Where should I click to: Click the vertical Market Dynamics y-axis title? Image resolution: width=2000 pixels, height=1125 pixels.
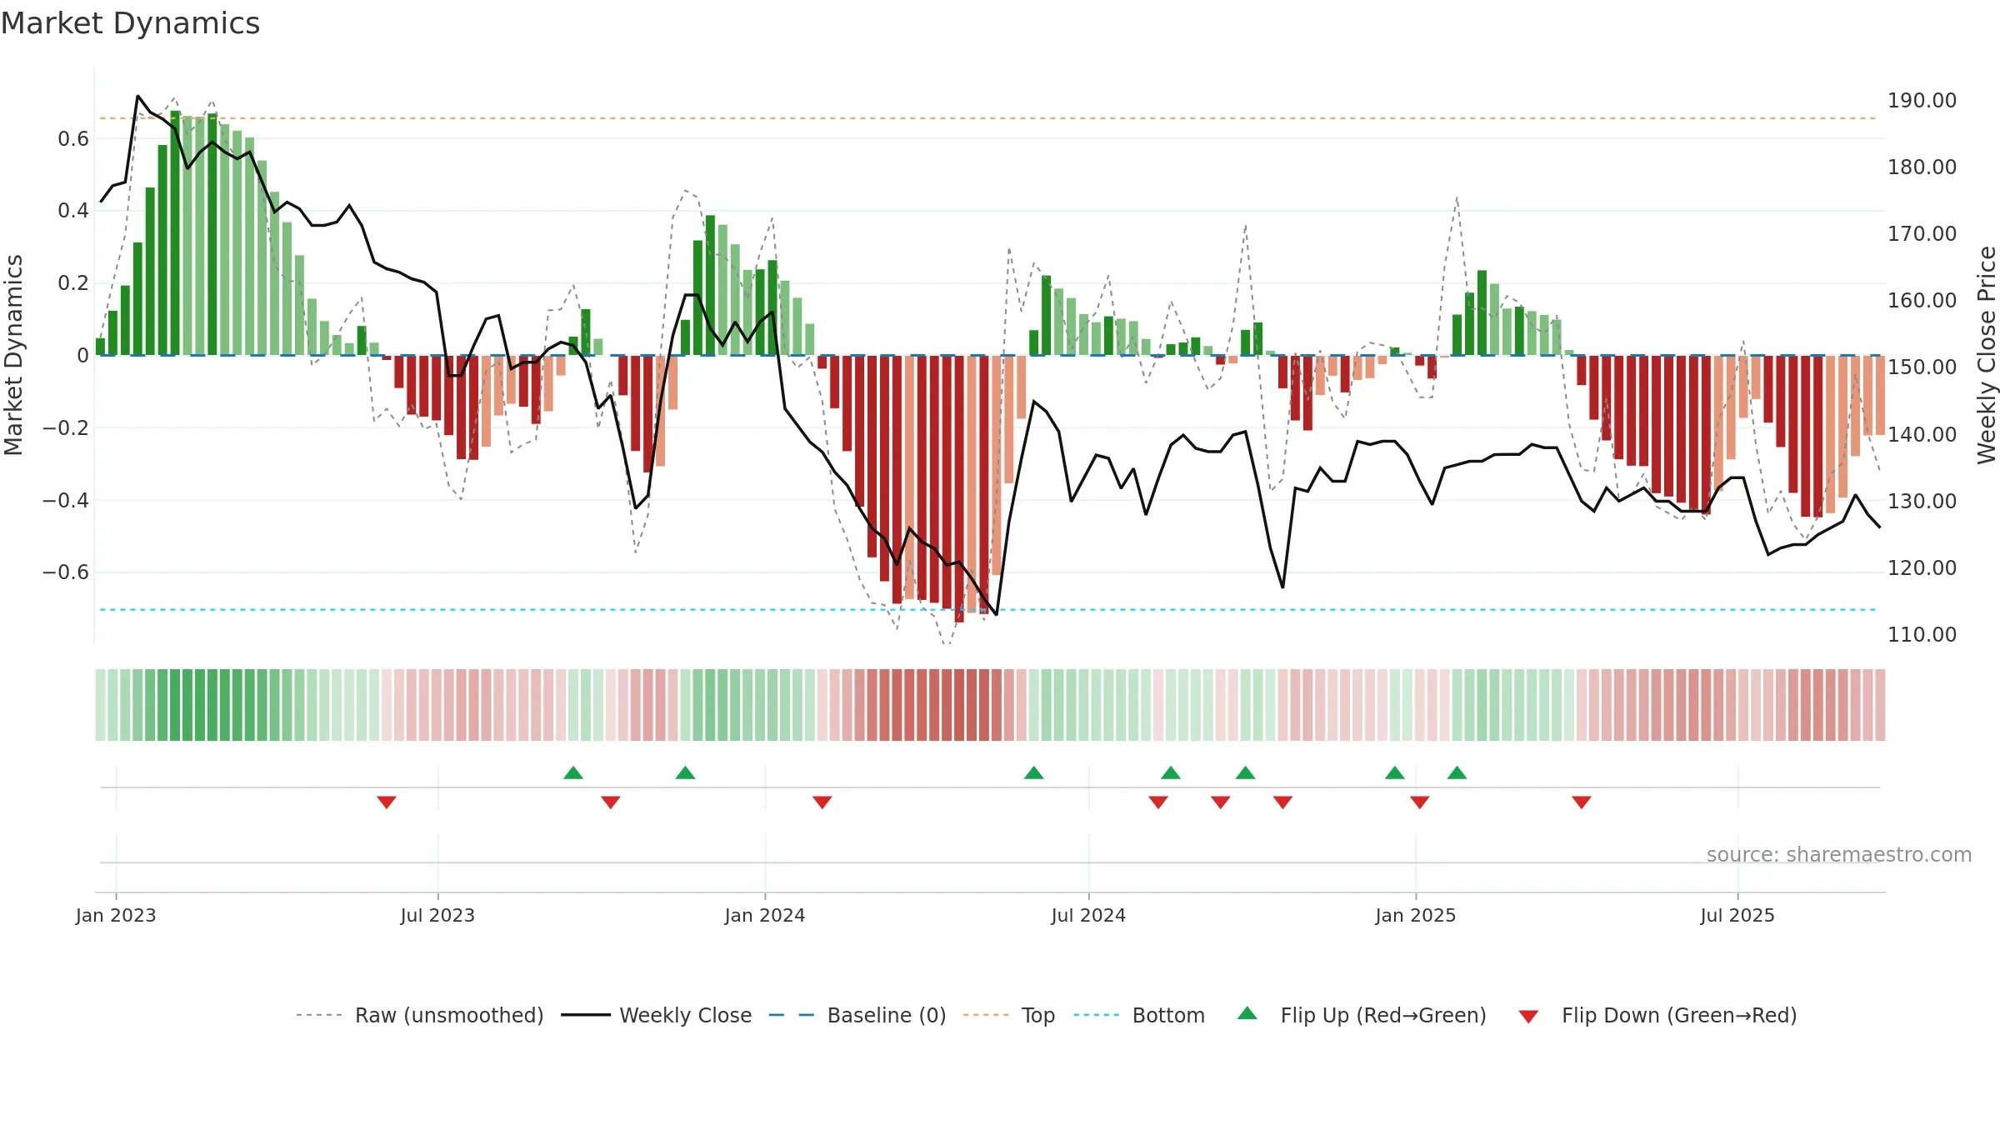tap(13, 355)
